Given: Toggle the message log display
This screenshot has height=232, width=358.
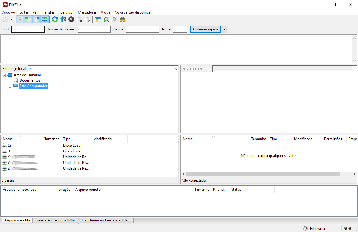Looking at the screenshot, I should click(20, 19).
